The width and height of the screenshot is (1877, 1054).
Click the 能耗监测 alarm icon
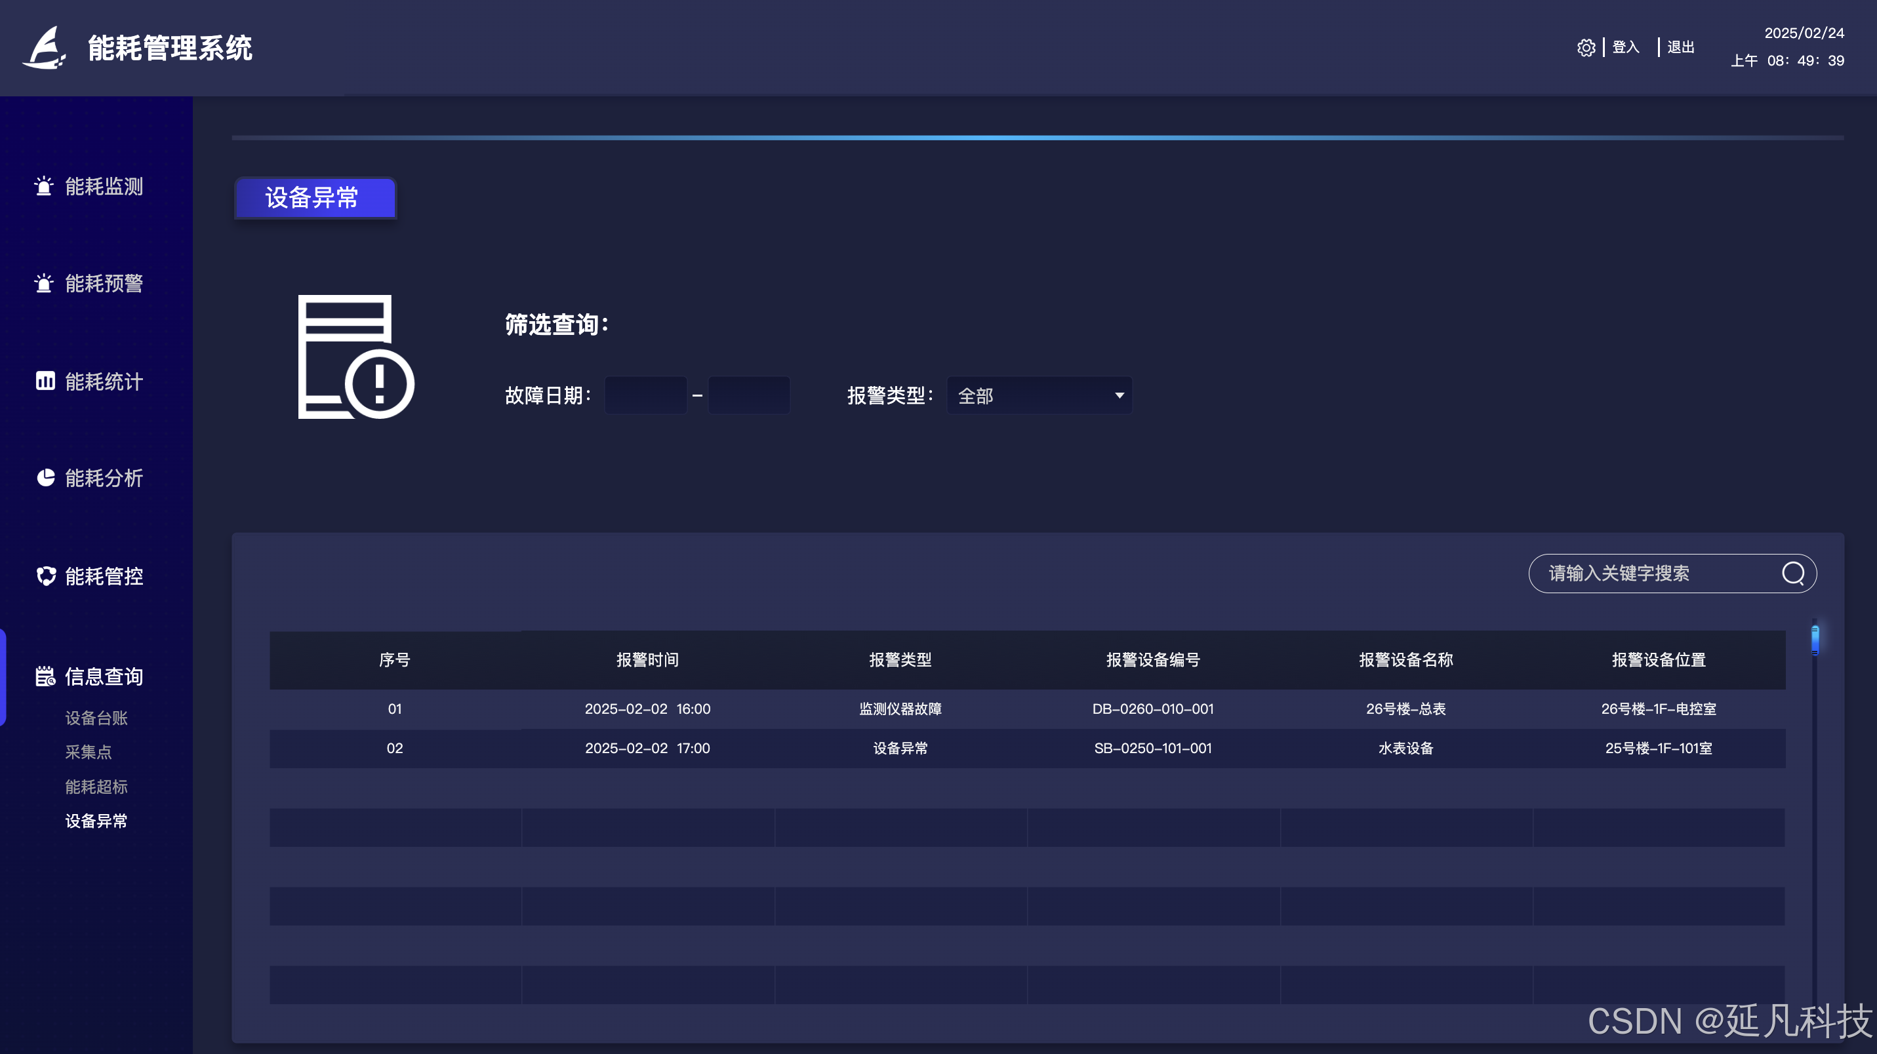point(44,186)
